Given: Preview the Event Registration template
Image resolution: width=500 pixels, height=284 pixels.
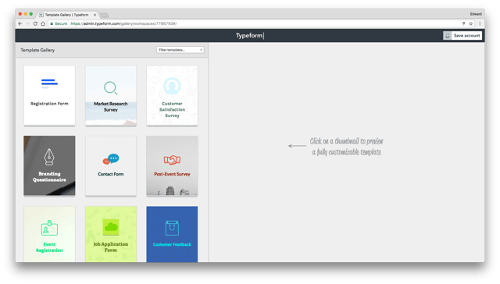Looking at the screenshot, I should [x=49, y=234].
